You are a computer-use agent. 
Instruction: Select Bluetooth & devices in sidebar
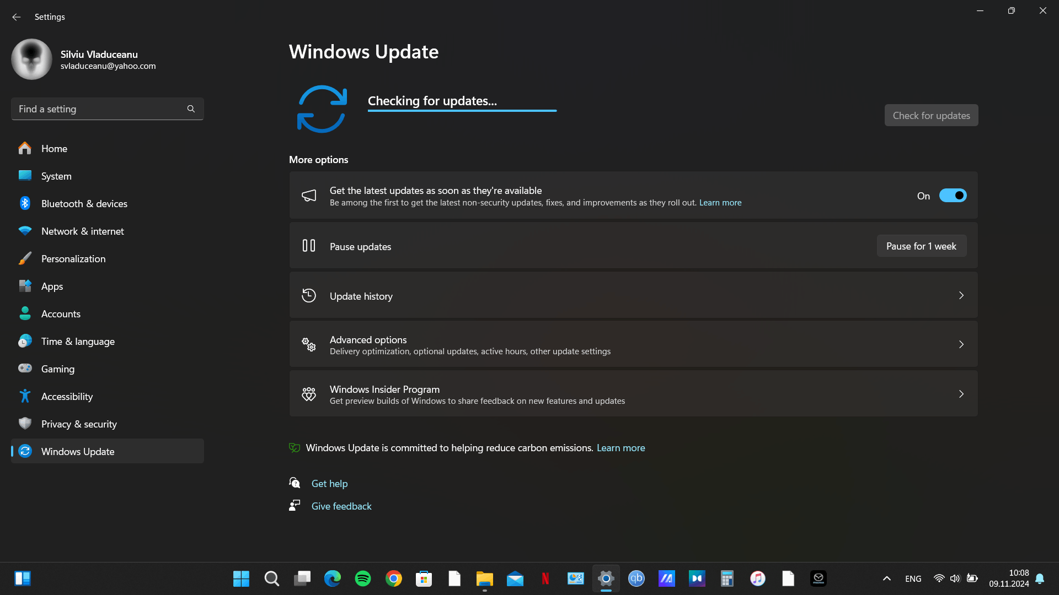point(108,203)
